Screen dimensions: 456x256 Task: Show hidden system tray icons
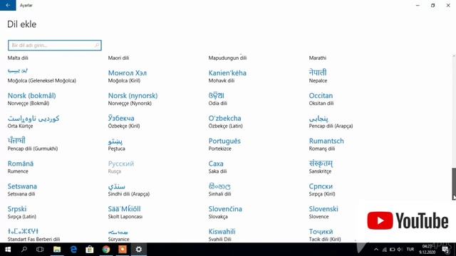[376, 250]
